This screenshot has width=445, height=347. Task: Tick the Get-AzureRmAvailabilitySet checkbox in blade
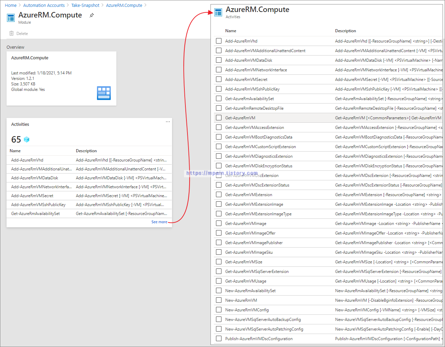click(219, 98)
